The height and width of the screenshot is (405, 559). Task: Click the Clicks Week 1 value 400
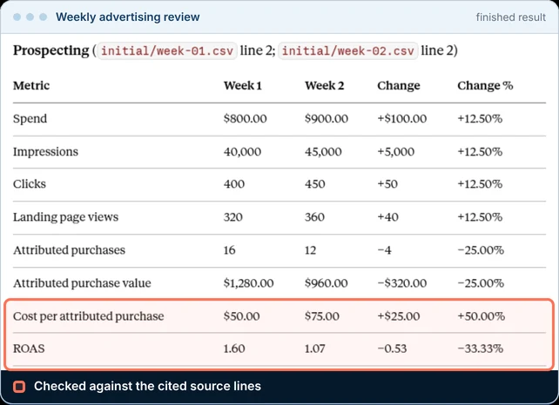tap(234, 184)
